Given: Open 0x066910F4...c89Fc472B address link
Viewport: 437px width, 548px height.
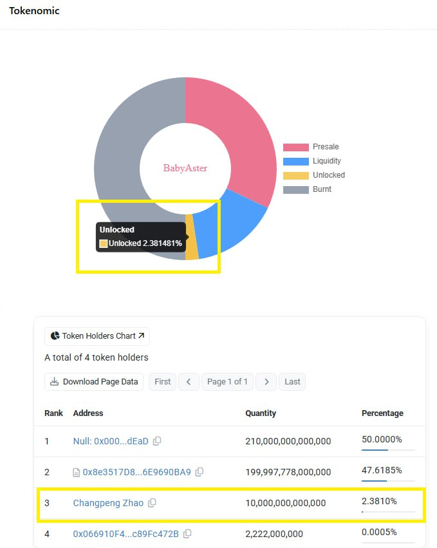Looking at the screenshot, I should point(126,534).
